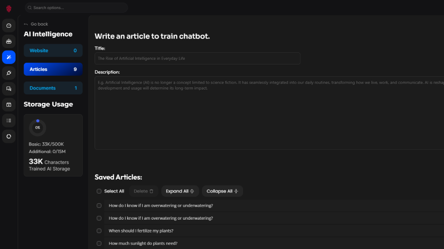This screenshot has width=444, height=249.
Task: Expand the 'How much sunlight do plants need?' article
Action: [x=143, y=244]
